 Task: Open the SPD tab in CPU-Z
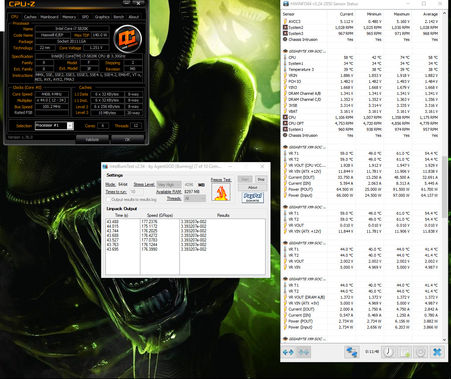click(85, 17)
